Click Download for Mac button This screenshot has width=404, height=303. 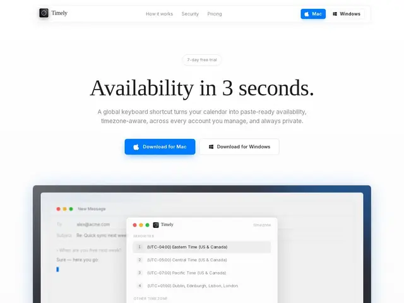click(x=160, y=147)
